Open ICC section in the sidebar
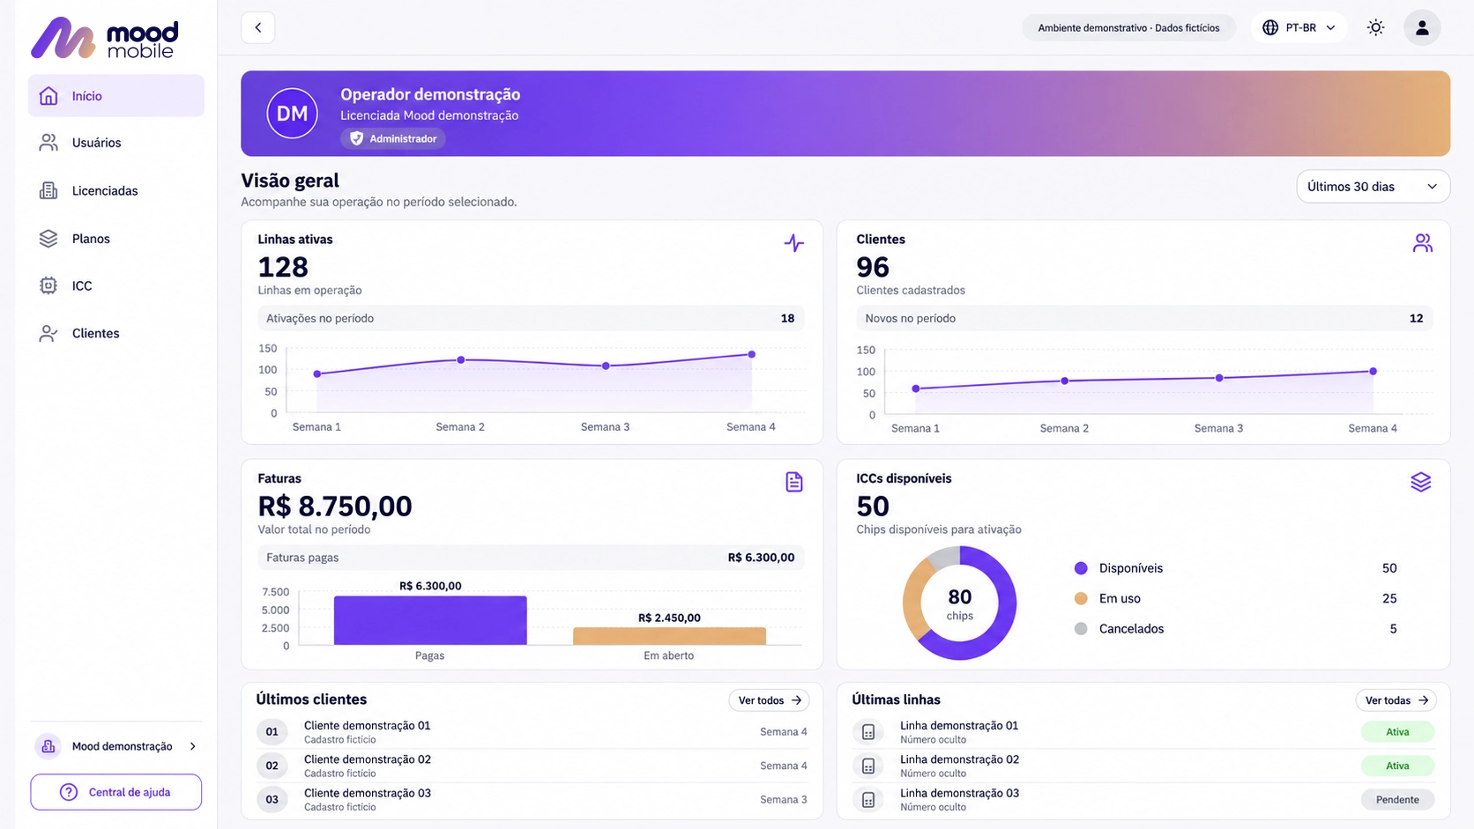The width and height of the screenshot is (1474, 829). tap(116, 285)
